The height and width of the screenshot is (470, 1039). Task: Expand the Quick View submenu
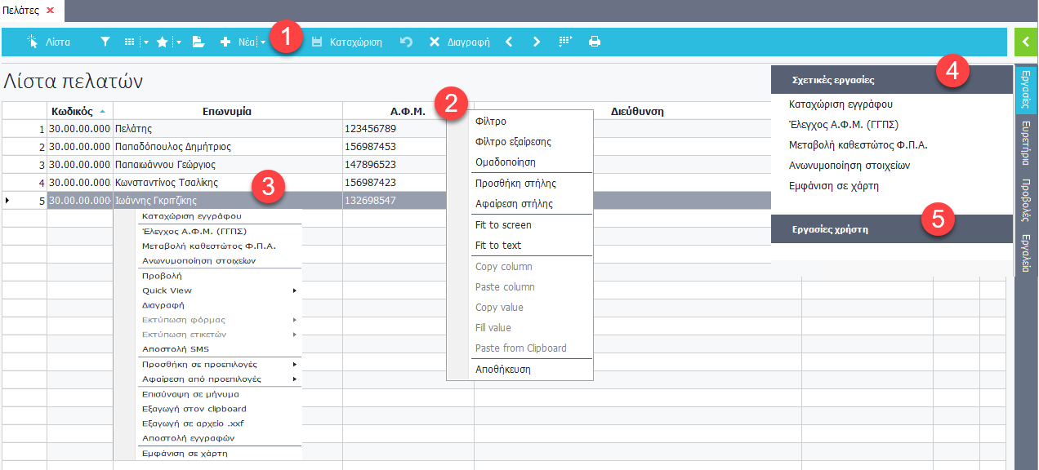[294, 290]
